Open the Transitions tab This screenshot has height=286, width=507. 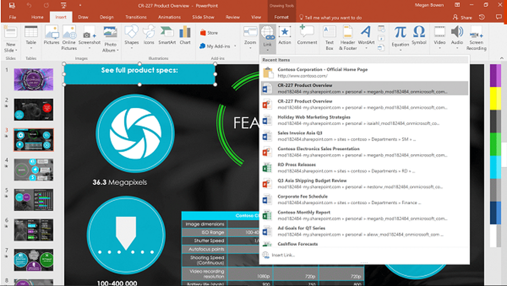(x=136, y=17)
